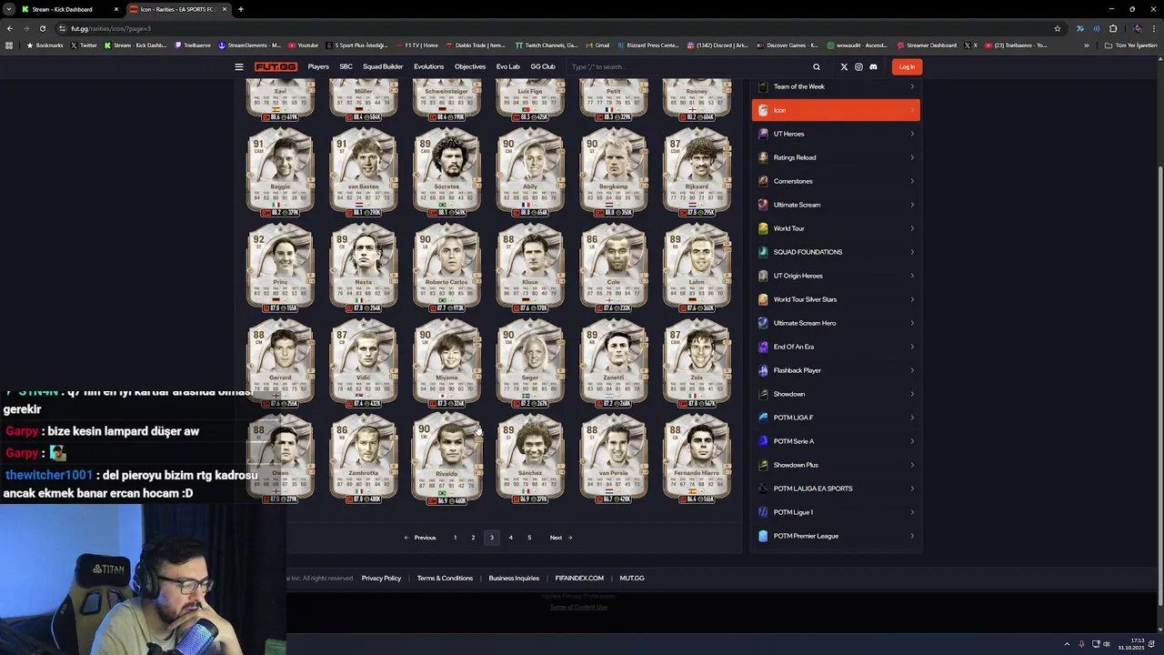
Task: Expand Team of the Week chevron
Action: (x=912, y=86)
